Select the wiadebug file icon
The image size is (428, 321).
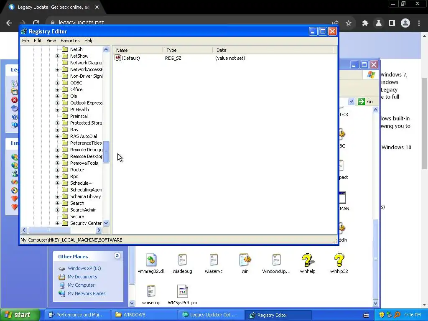pos(182,260)
